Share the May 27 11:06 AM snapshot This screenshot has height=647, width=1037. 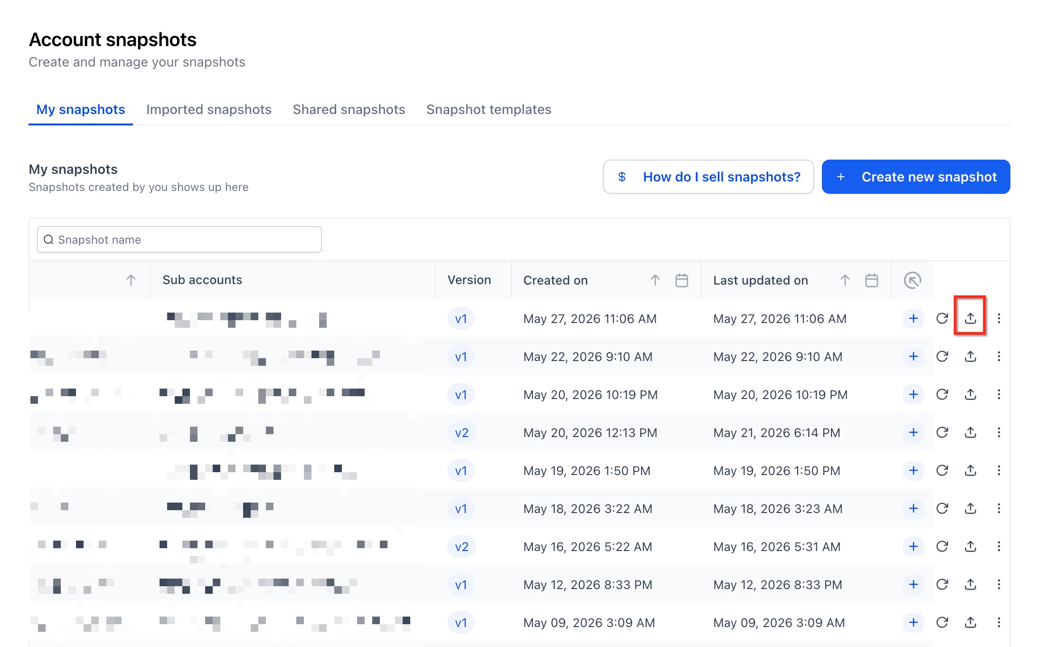pyautogui.click(x=971, y=318)
